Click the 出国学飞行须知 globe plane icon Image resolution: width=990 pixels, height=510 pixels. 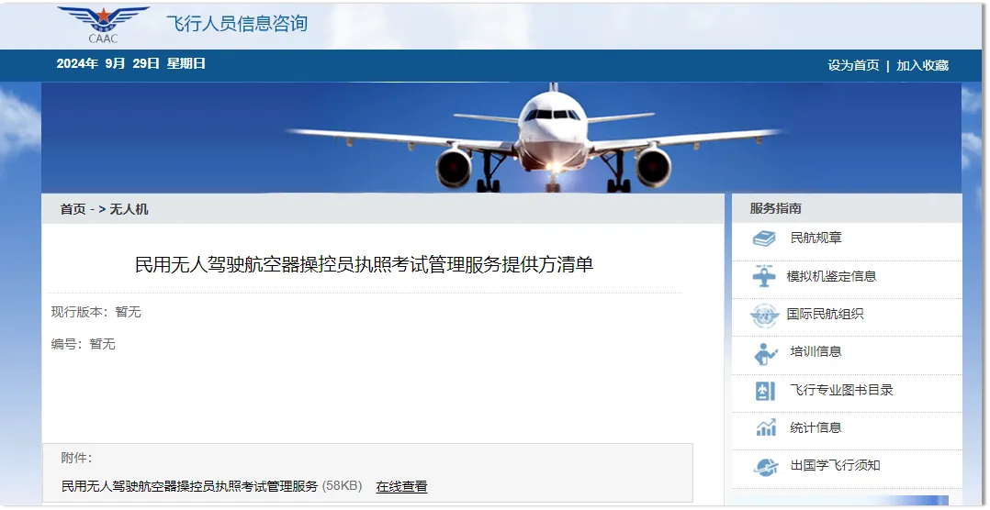[x=766, y=467]
